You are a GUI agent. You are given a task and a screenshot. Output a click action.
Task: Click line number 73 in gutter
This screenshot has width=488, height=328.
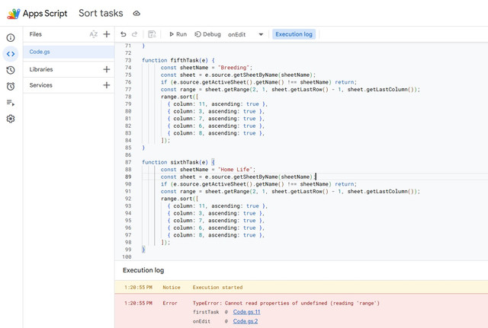click(x=128, y=60)
